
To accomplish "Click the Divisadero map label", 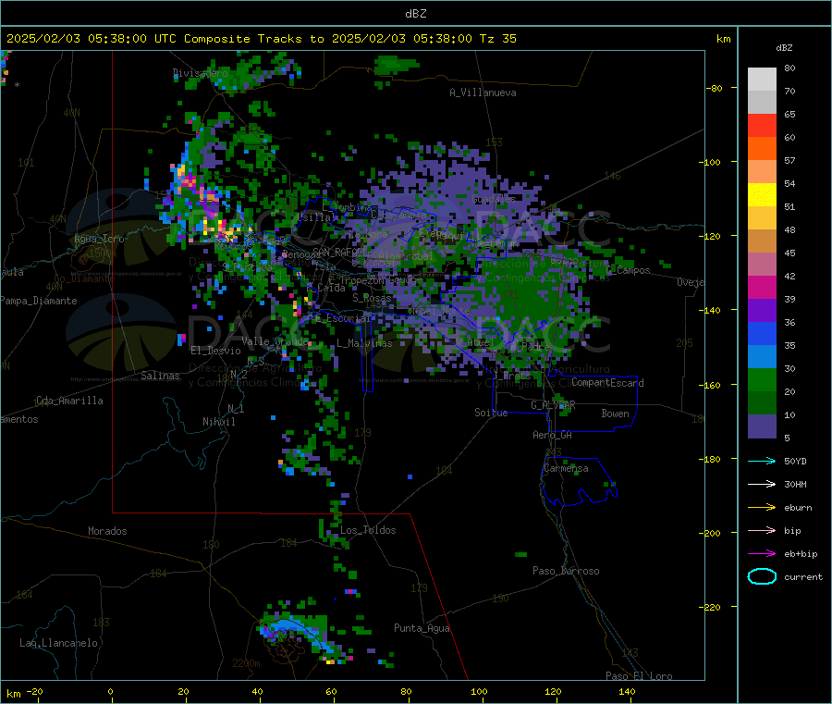I will pyautogui.click(x=200, y=73).
